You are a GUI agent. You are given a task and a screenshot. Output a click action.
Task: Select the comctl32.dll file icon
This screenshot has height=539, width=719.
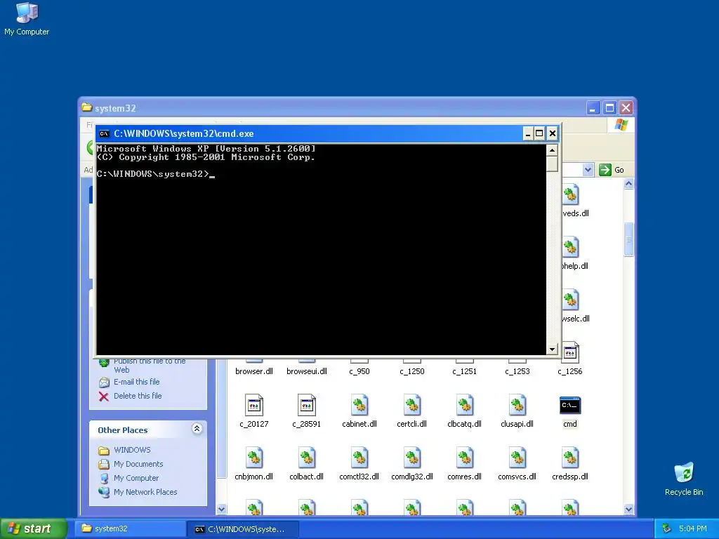359,458
